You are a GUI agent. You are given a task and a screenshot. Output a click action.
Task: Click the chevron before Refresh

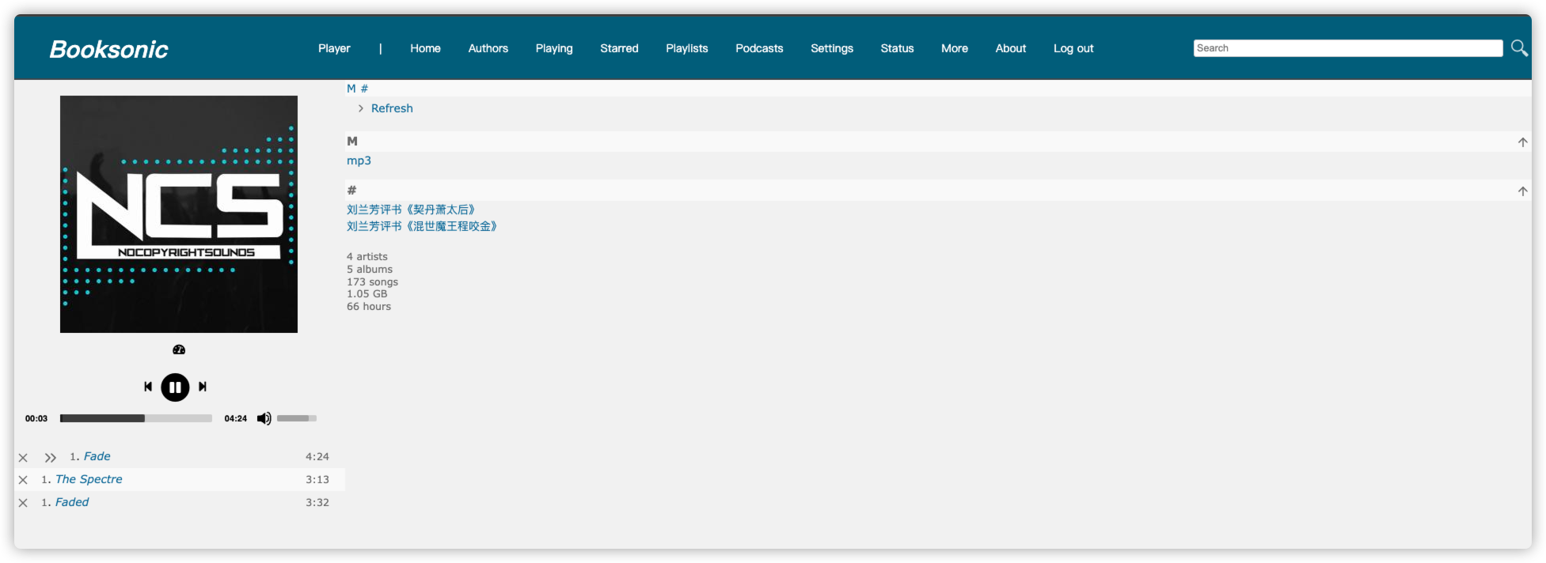(361, 108)
